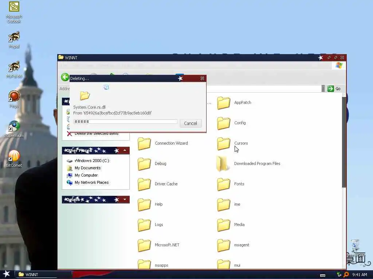Click the WINNT title bar text

click(71, 58)
